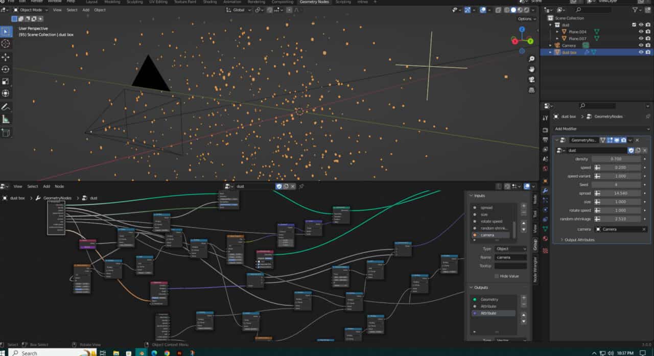Screen dimensions: 654x356
Task: Toggle modifier realtime viewport display
Action: 617,140
